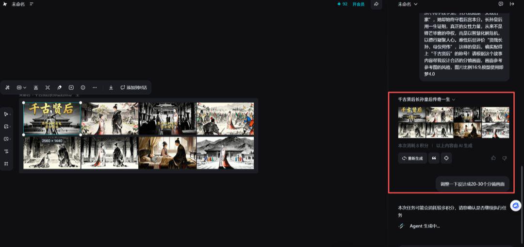
Task: Click the add image tool in sidebar
Action: click(6, 127)
